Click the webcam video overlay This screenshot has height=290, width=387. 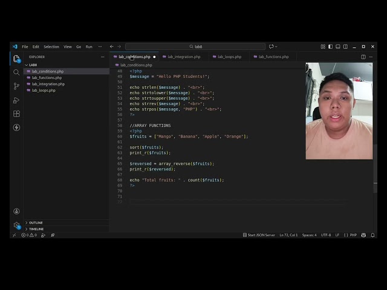click(339, 111)
